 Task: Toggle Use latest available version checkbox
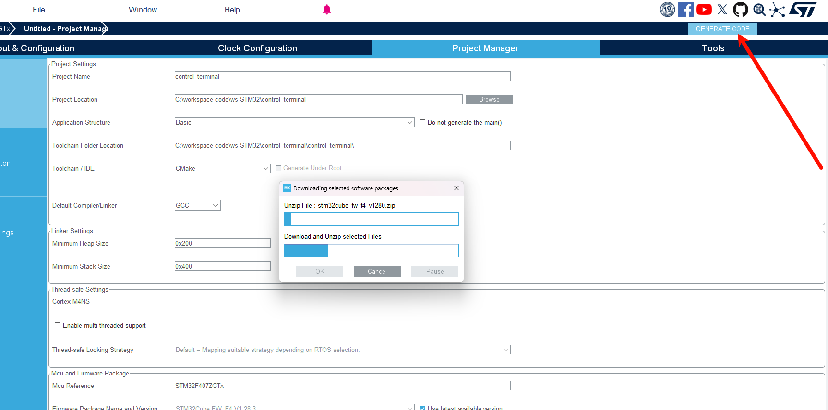pyautogui.click(x=422, y=408)
